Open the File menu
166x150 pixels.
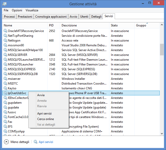(x=6, y=10)
